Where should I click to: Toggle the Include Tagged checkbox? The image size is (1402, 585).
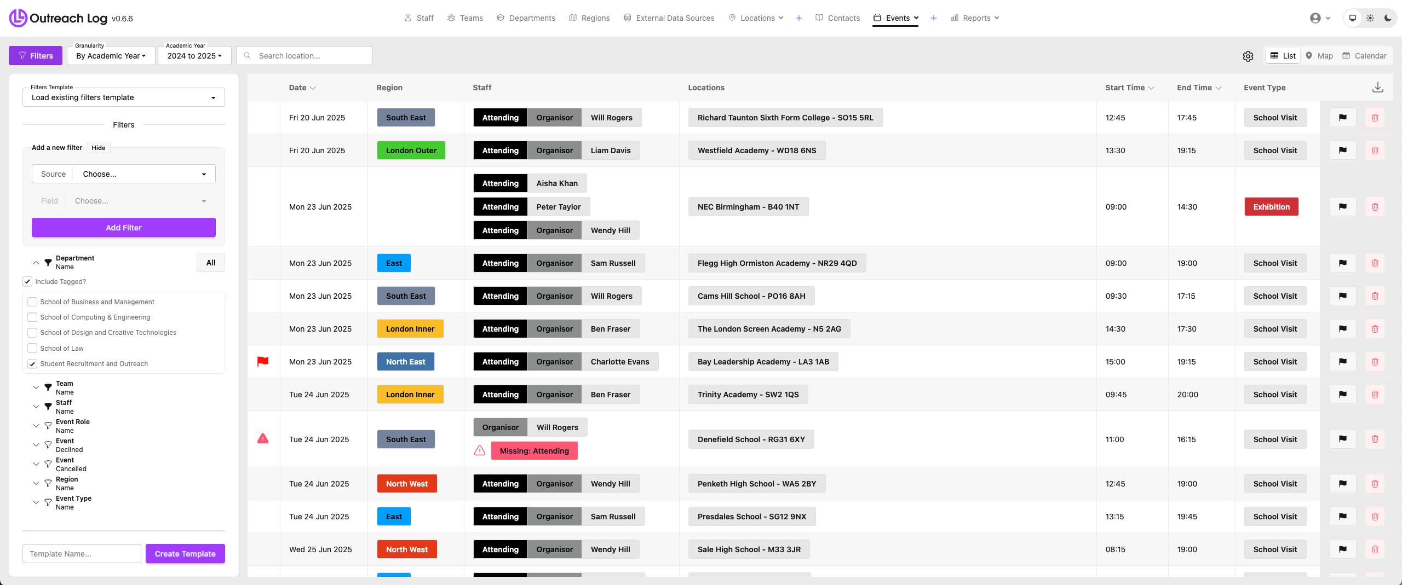click(x=27, y=282)
